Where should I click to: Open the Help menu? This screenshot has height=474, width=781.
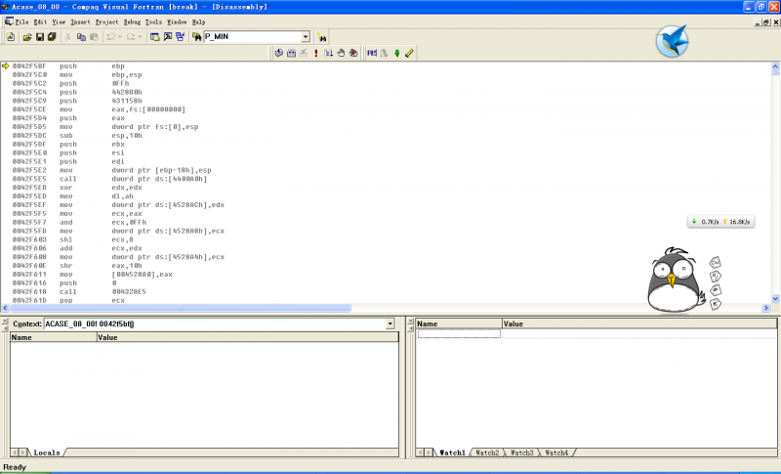coord(198,22)
